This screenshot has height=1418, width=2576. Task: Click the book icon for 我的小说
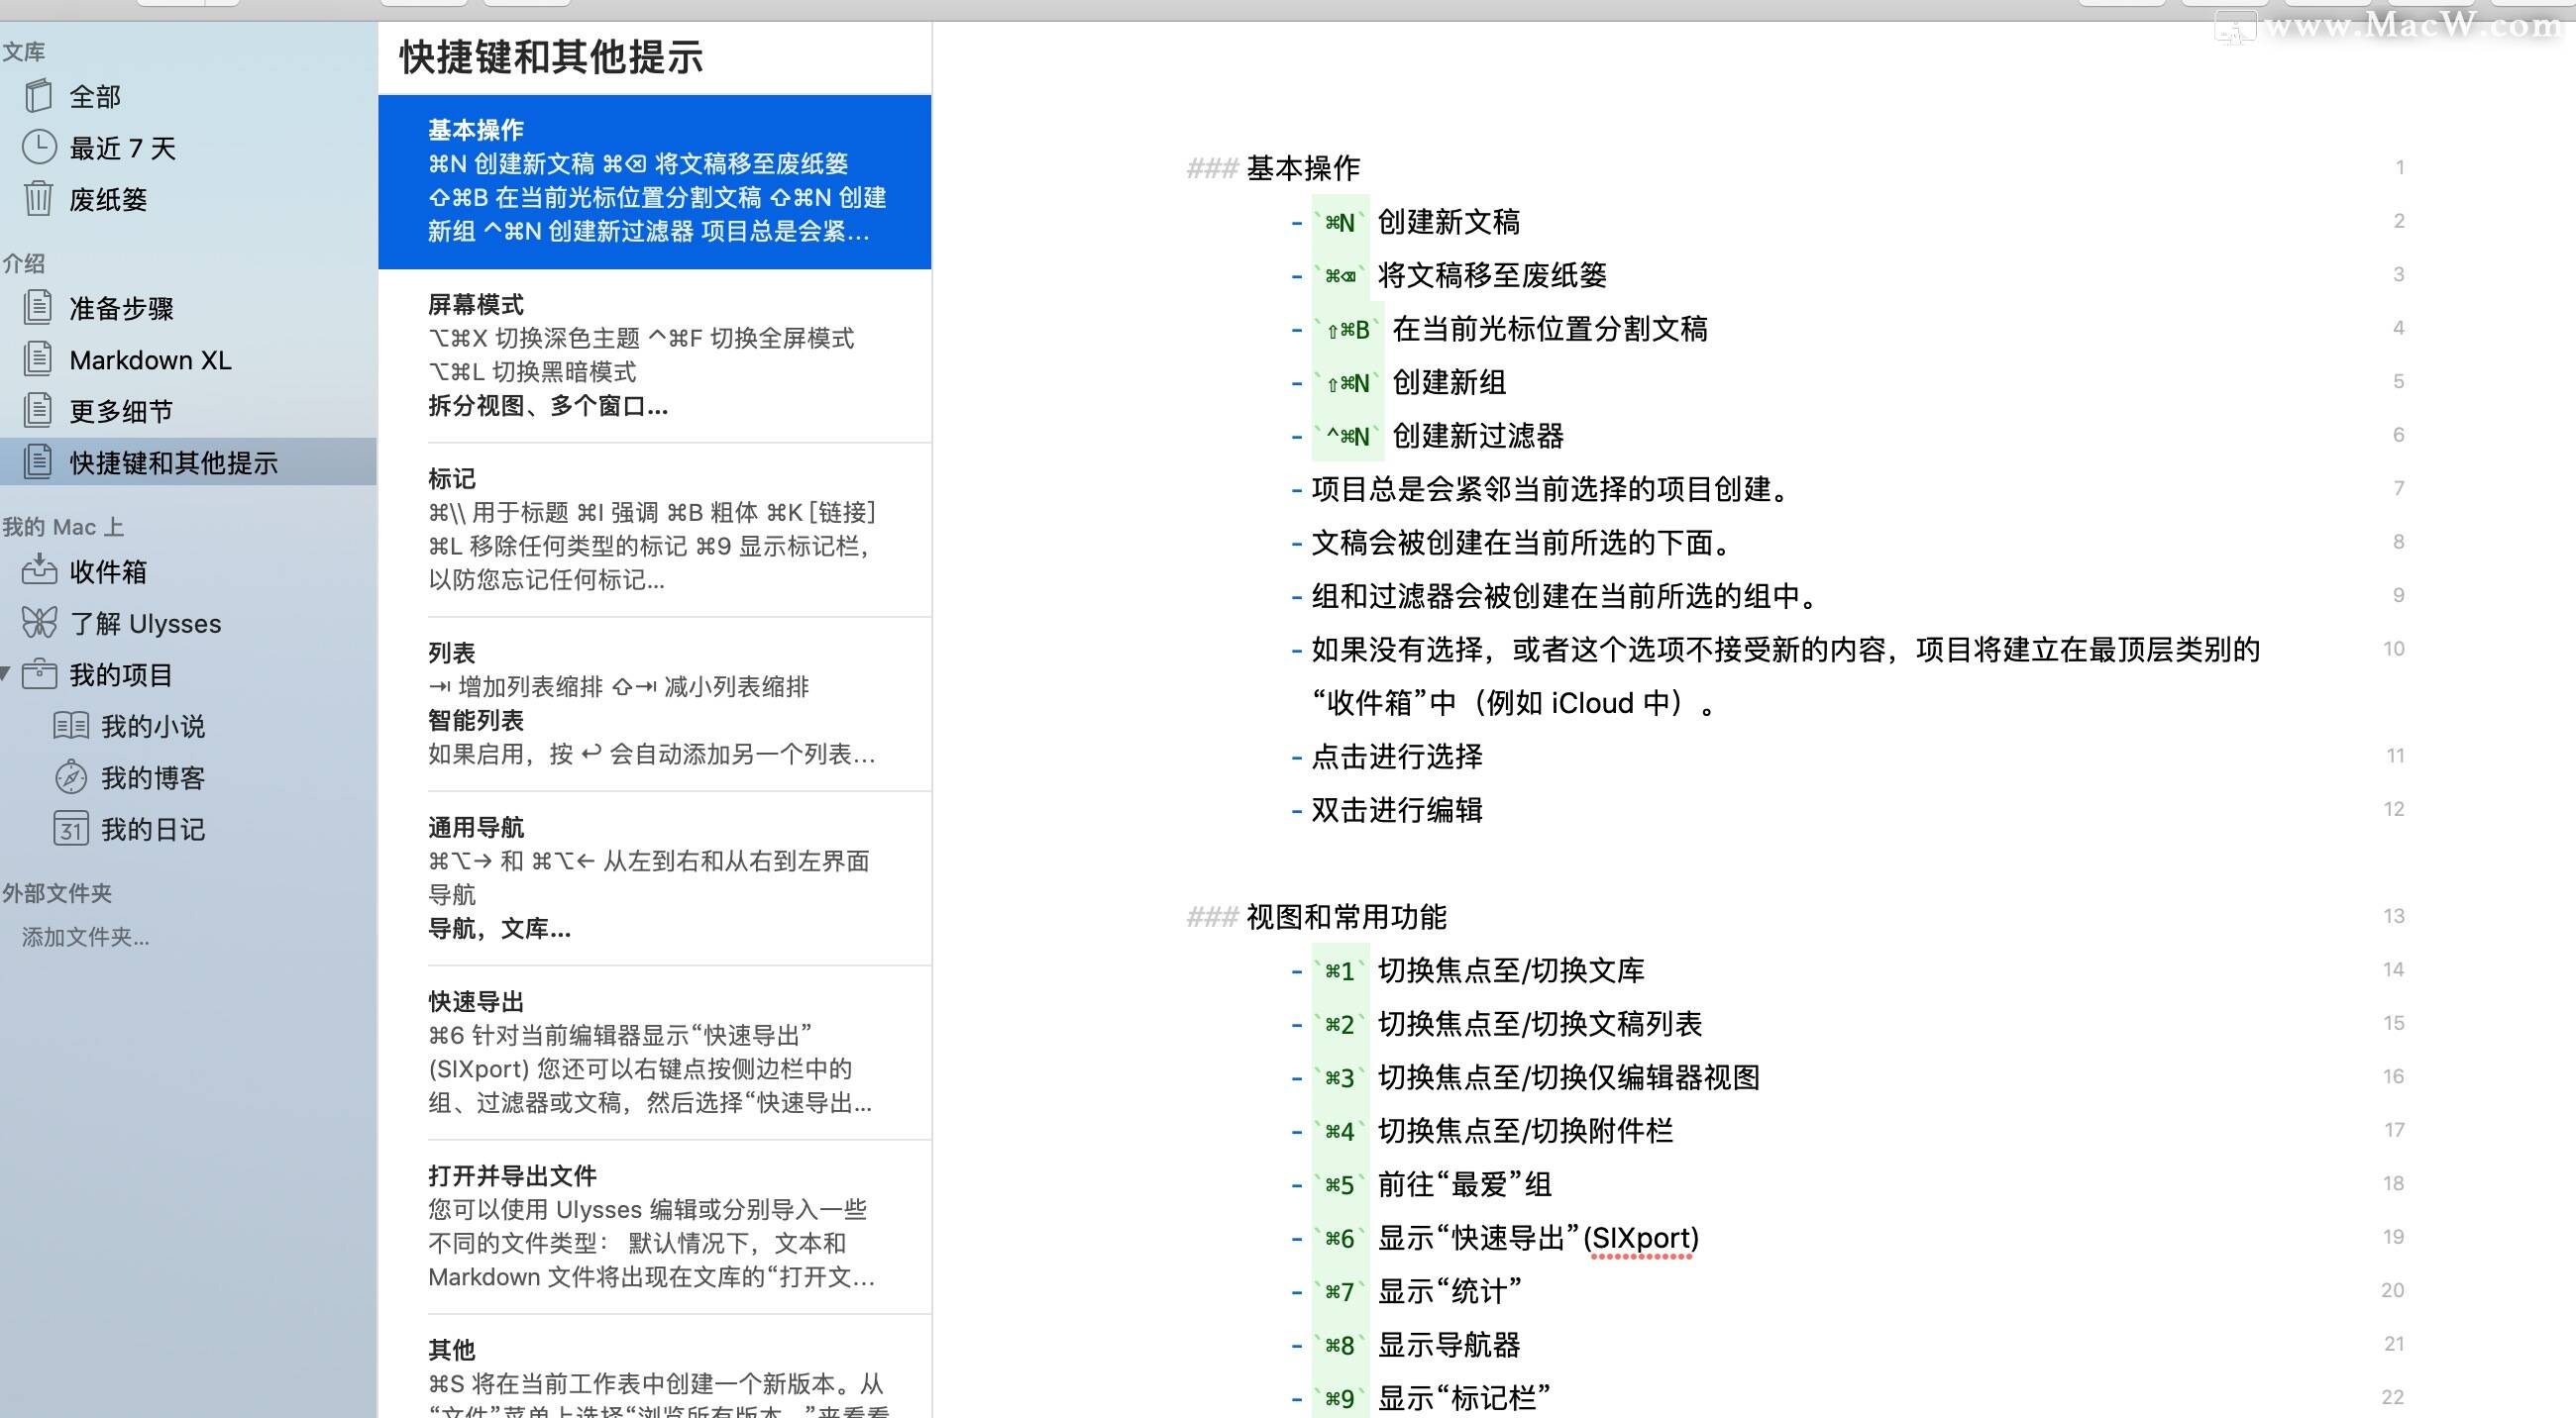click(70, 726)
